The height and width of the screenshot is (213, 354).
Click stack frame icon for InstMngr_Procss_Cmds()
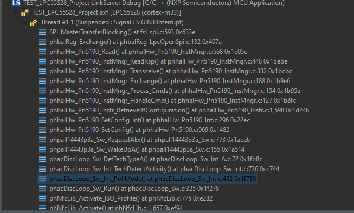point(42,91)
